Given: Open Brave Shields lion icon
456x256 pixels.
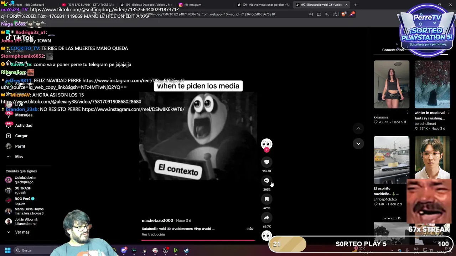Looking at the screenshot, I should coord(343,14).
